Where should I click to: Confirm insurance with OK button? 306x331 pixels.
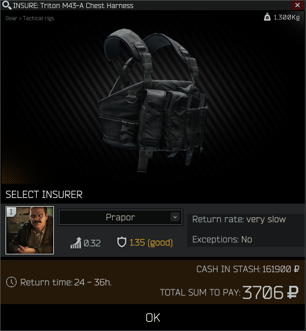[x=153, y=318]
